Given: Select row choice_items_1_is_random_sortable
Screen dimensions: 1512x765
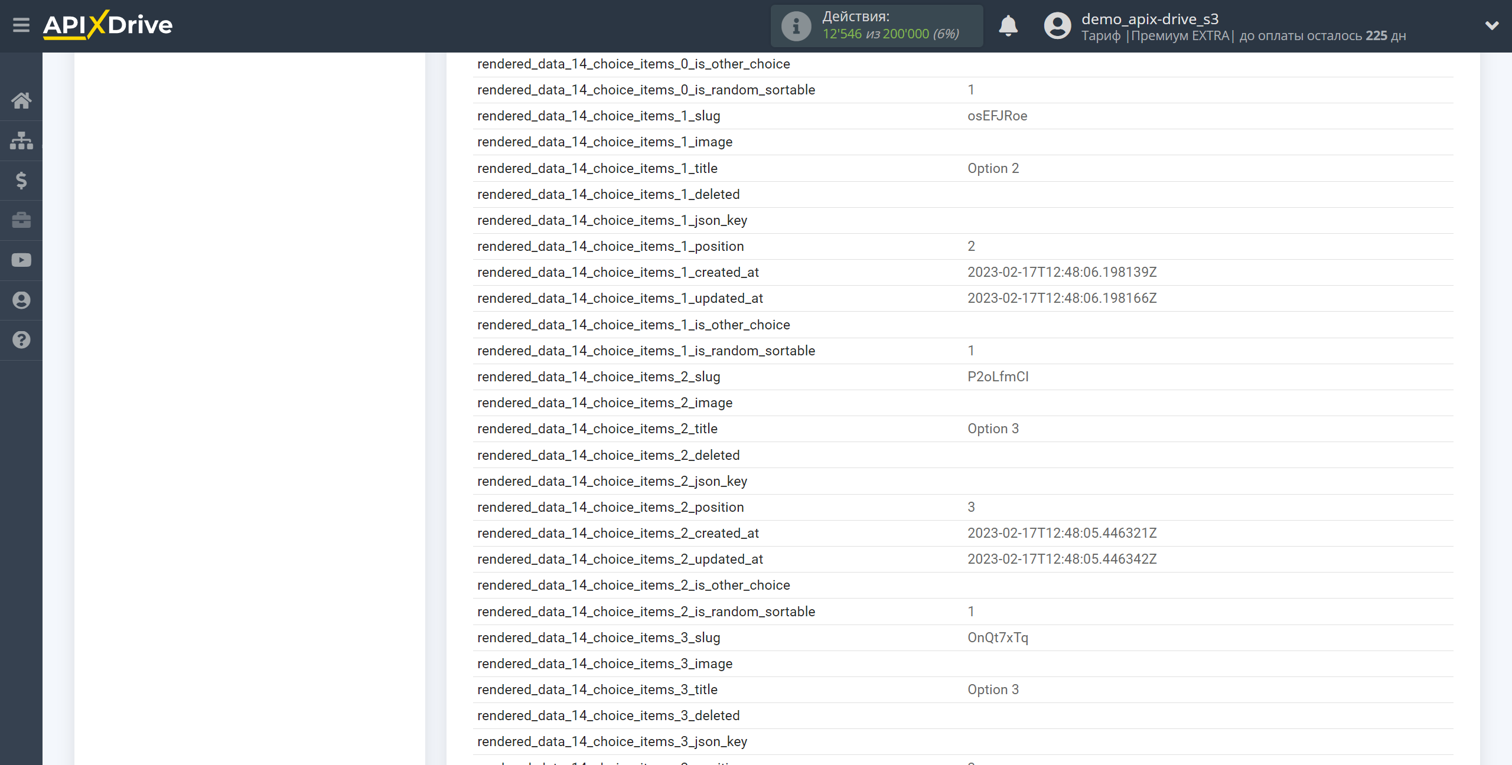Looking at the screenshot, I should click(963, 351).
